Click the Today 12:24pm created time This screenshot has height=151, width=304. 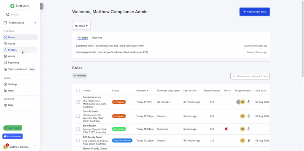pyautogui.click(x=145, y=129)
